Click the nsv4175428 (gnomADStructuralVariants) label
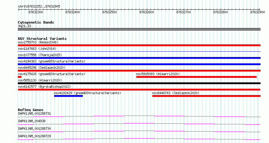Viewport: 269px width, 143px height. click(x=52, y=74)
